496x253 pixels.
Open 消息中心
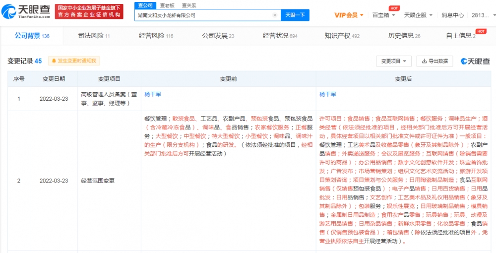click(453, 15)
